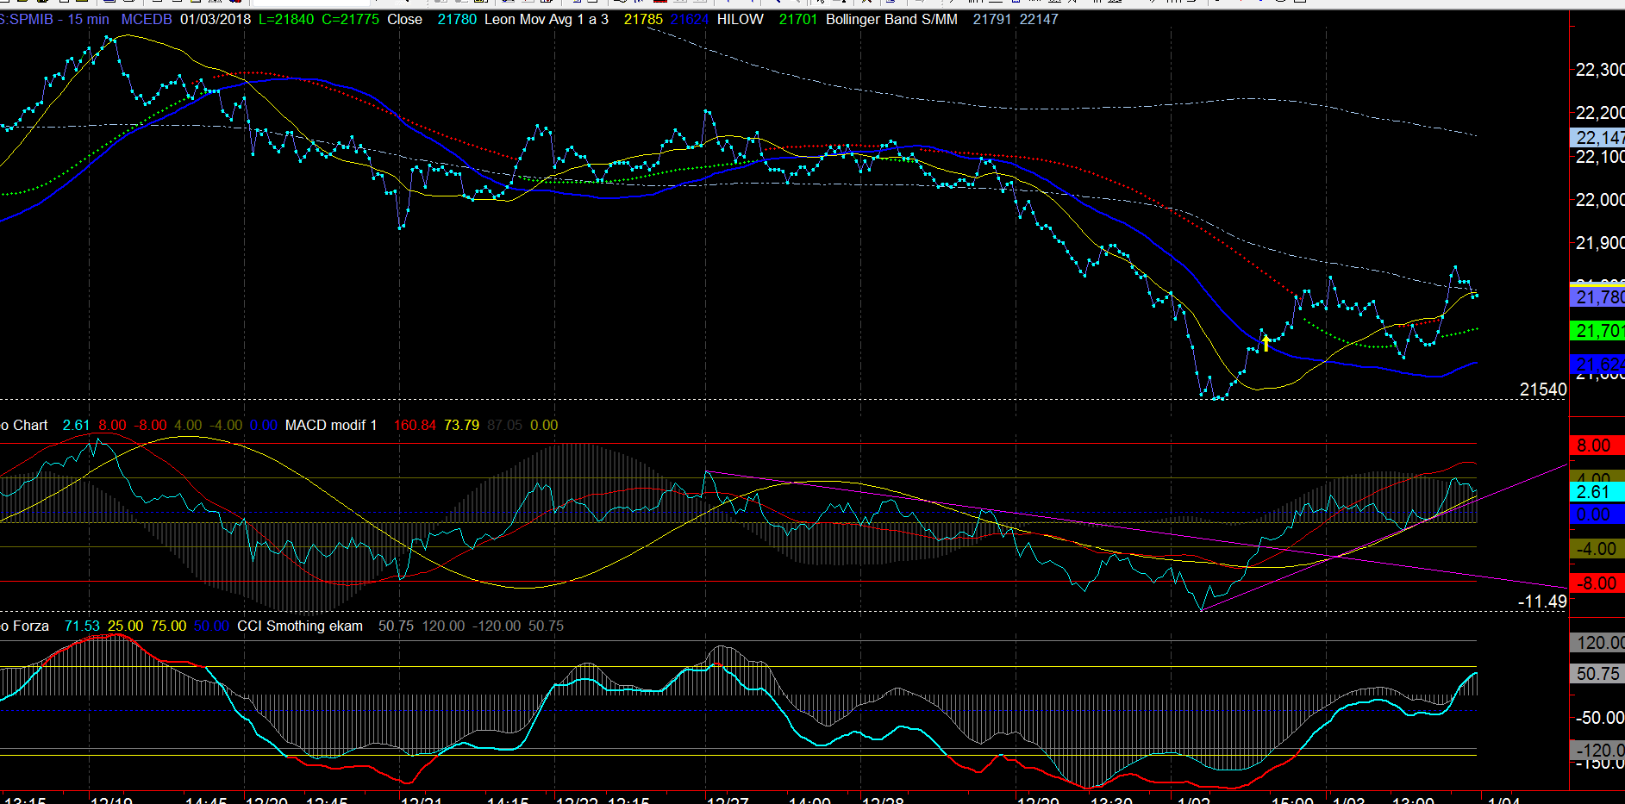This screenshot has height=804, width=1625.
Task: Click the Bollinger value 22147 in header
Action: coord(1039,19)
